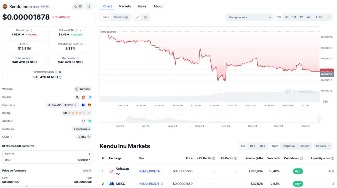This screenshot has width=337, height=188.
Task: Open the Compare with dropdown
Action: tap(249, 17)
